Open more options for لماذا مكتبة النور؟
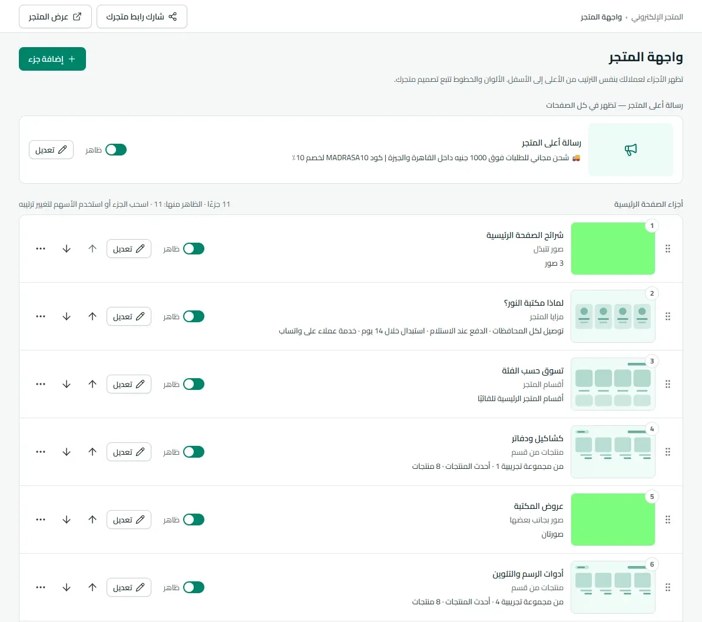This screenshot has height=622, width=702. tap(40, 316)
